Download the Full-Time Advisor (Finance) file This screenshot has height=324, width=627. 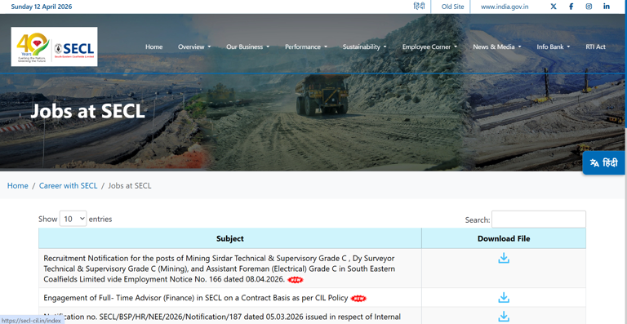(x=504, y=298)
